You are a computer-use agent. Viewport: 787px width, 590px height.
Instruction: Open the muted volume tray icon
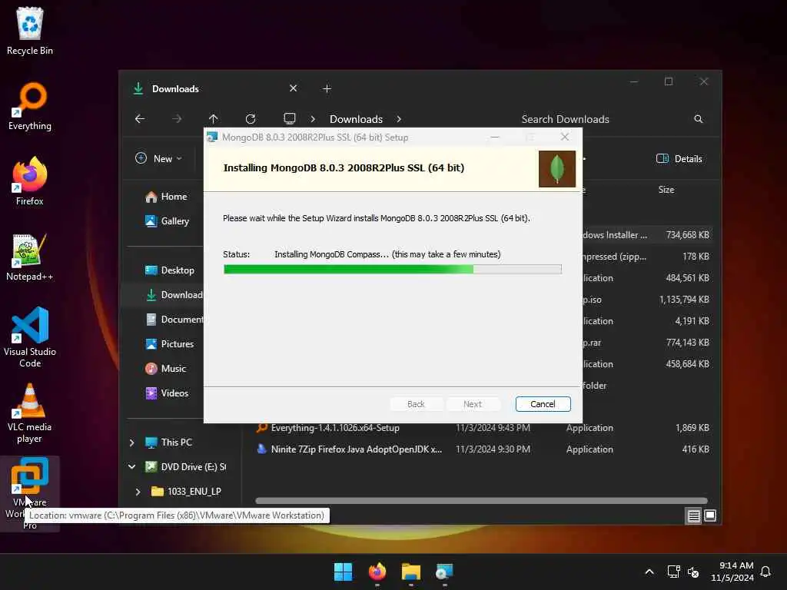pos(693,572)
